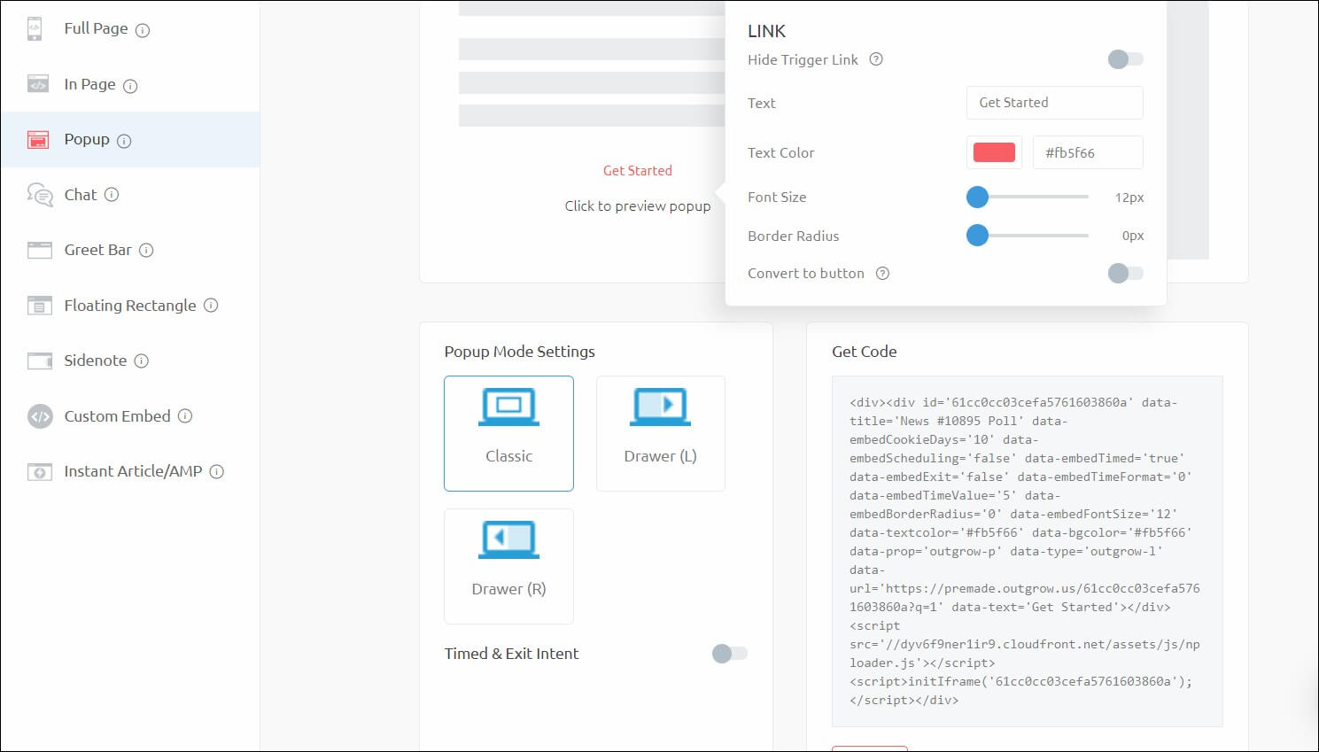1319x752 pixels.
Task: Open Custom Embed code icon
Action: pyautogui.click(x=40, y=416)
